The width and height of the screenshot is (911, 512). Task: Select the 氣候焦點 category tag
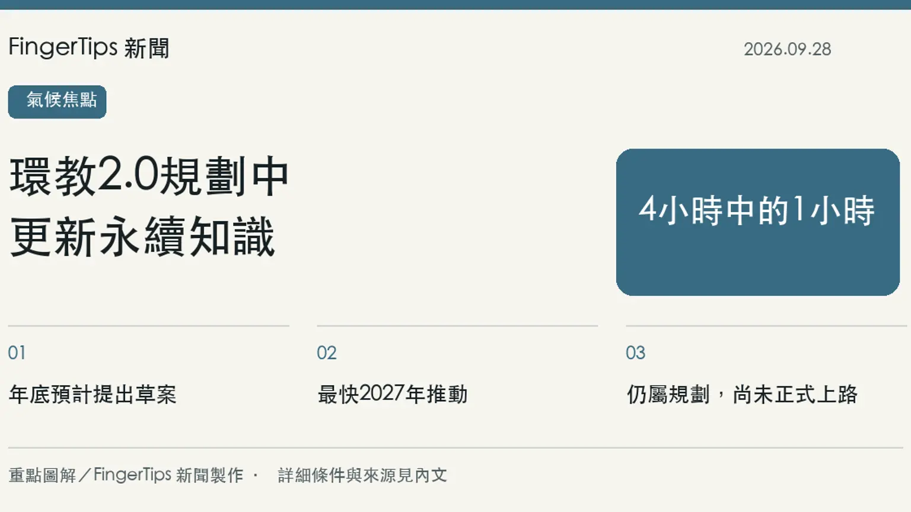click(x=57, y=102)
